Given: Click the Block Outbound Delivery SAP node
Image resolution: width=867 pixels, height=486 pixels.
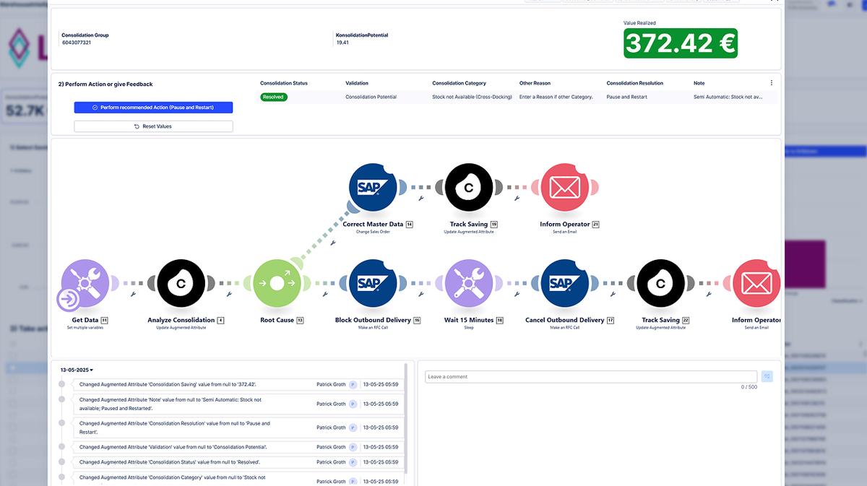Looking at the screenshot, I should tap(372, 284).
